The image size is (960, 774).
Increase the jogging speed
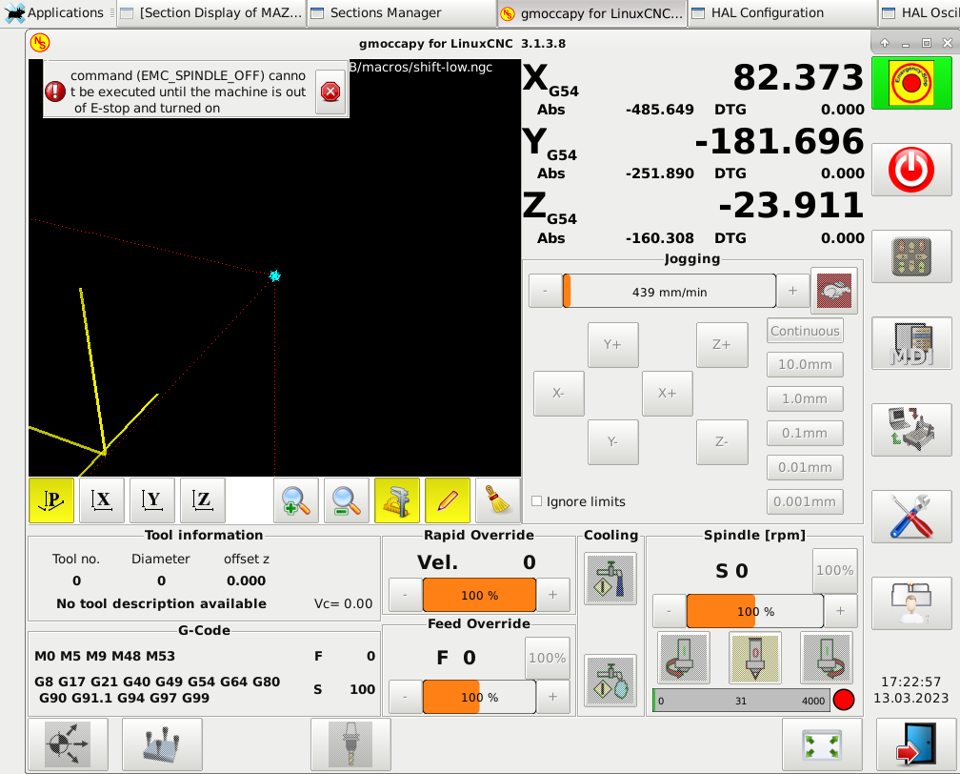792,291
